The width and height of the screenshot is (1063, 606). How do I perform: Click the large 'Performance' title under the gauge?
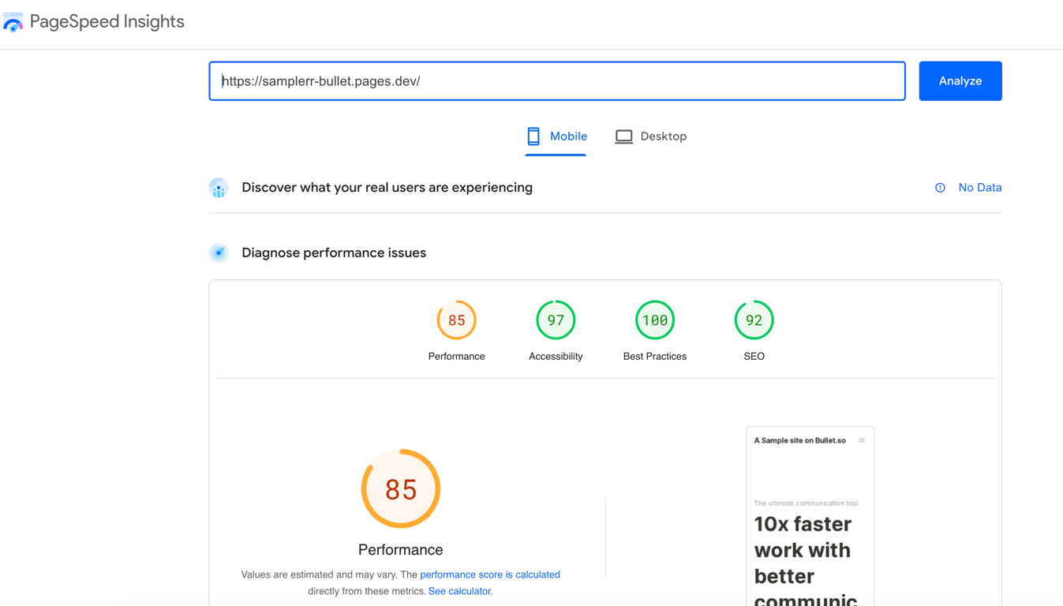click(x=401, y=550)
